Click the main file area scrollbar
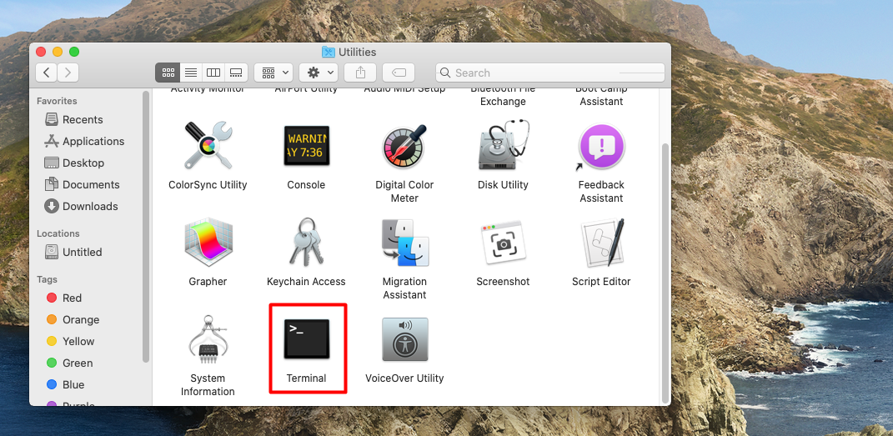Image resolution: width=893 pixels, height=436 pixels. [x=665, y=272]
